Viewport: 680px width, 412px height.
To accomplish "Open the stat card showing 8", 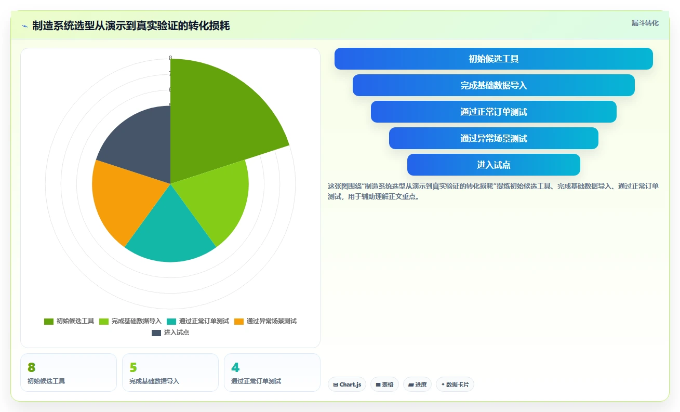I will [69, 373].
